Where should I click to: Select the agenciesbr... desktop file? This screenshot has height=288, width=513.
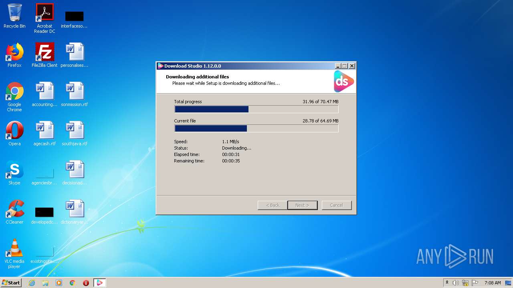pos(44,176)
